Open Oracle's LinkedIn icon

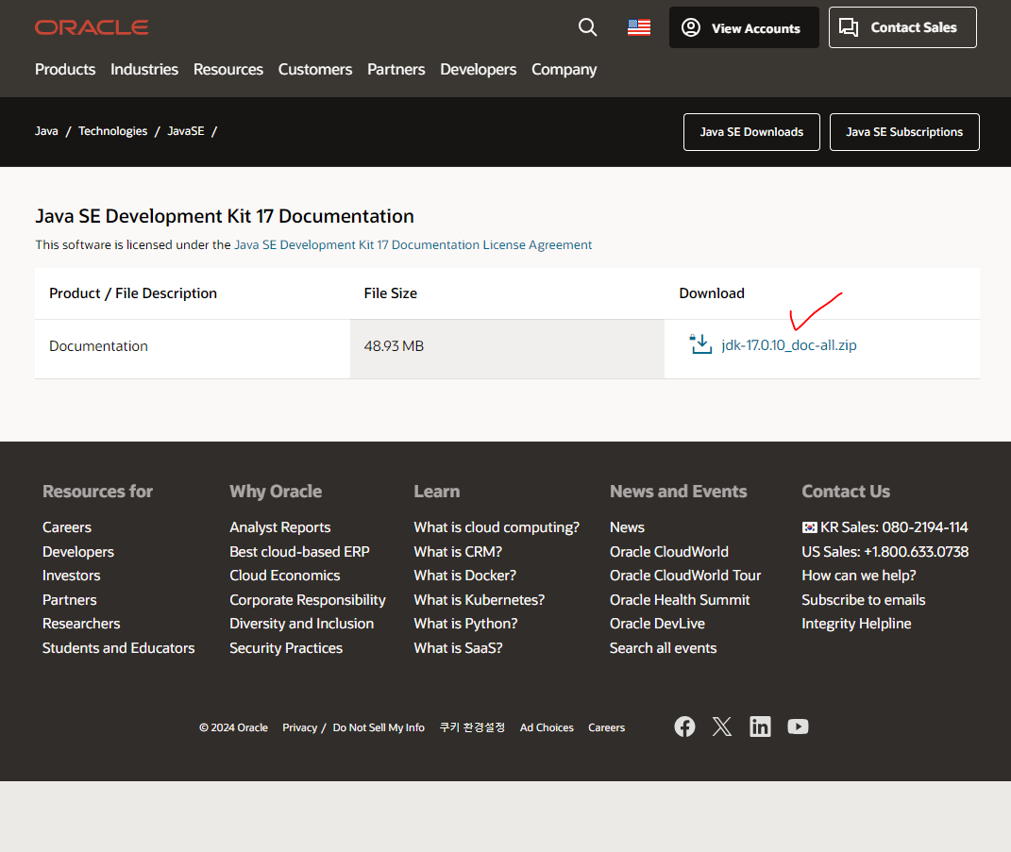[760, 727]
